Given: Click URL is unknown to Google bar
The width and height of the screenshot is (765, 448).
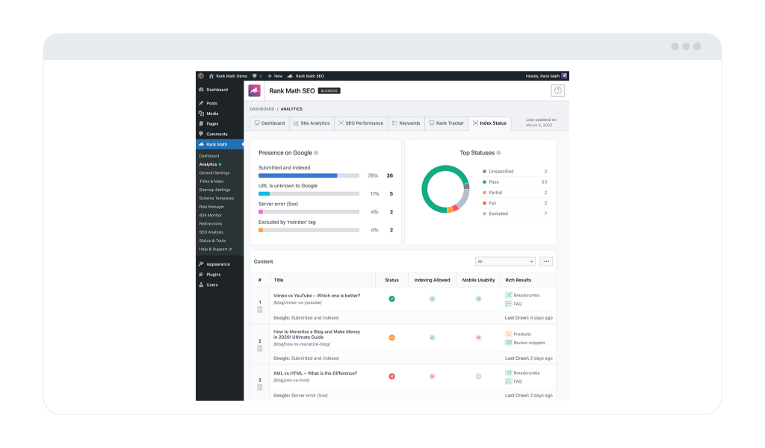Looking at the screenshot, I should tap(309, 194).
